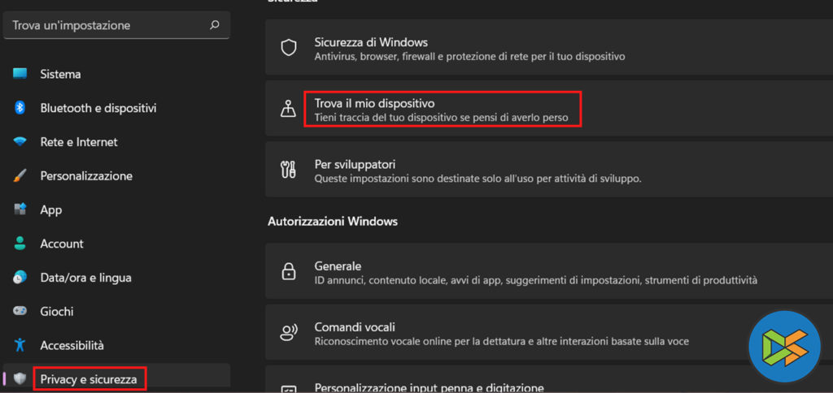Image resolution: width=833 pixels, height=393 pixels.
Task: Click the Accessibilità figure icon
Action: pos(20,345)
